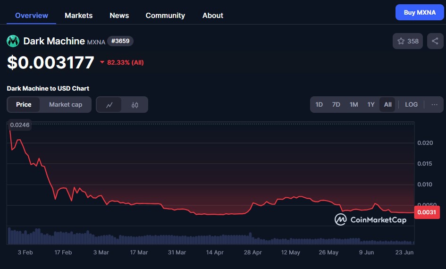The width and height of the screenshot is (446, 269).
Task: Set chart range to 1M
Action: click(x=353, y=105)
